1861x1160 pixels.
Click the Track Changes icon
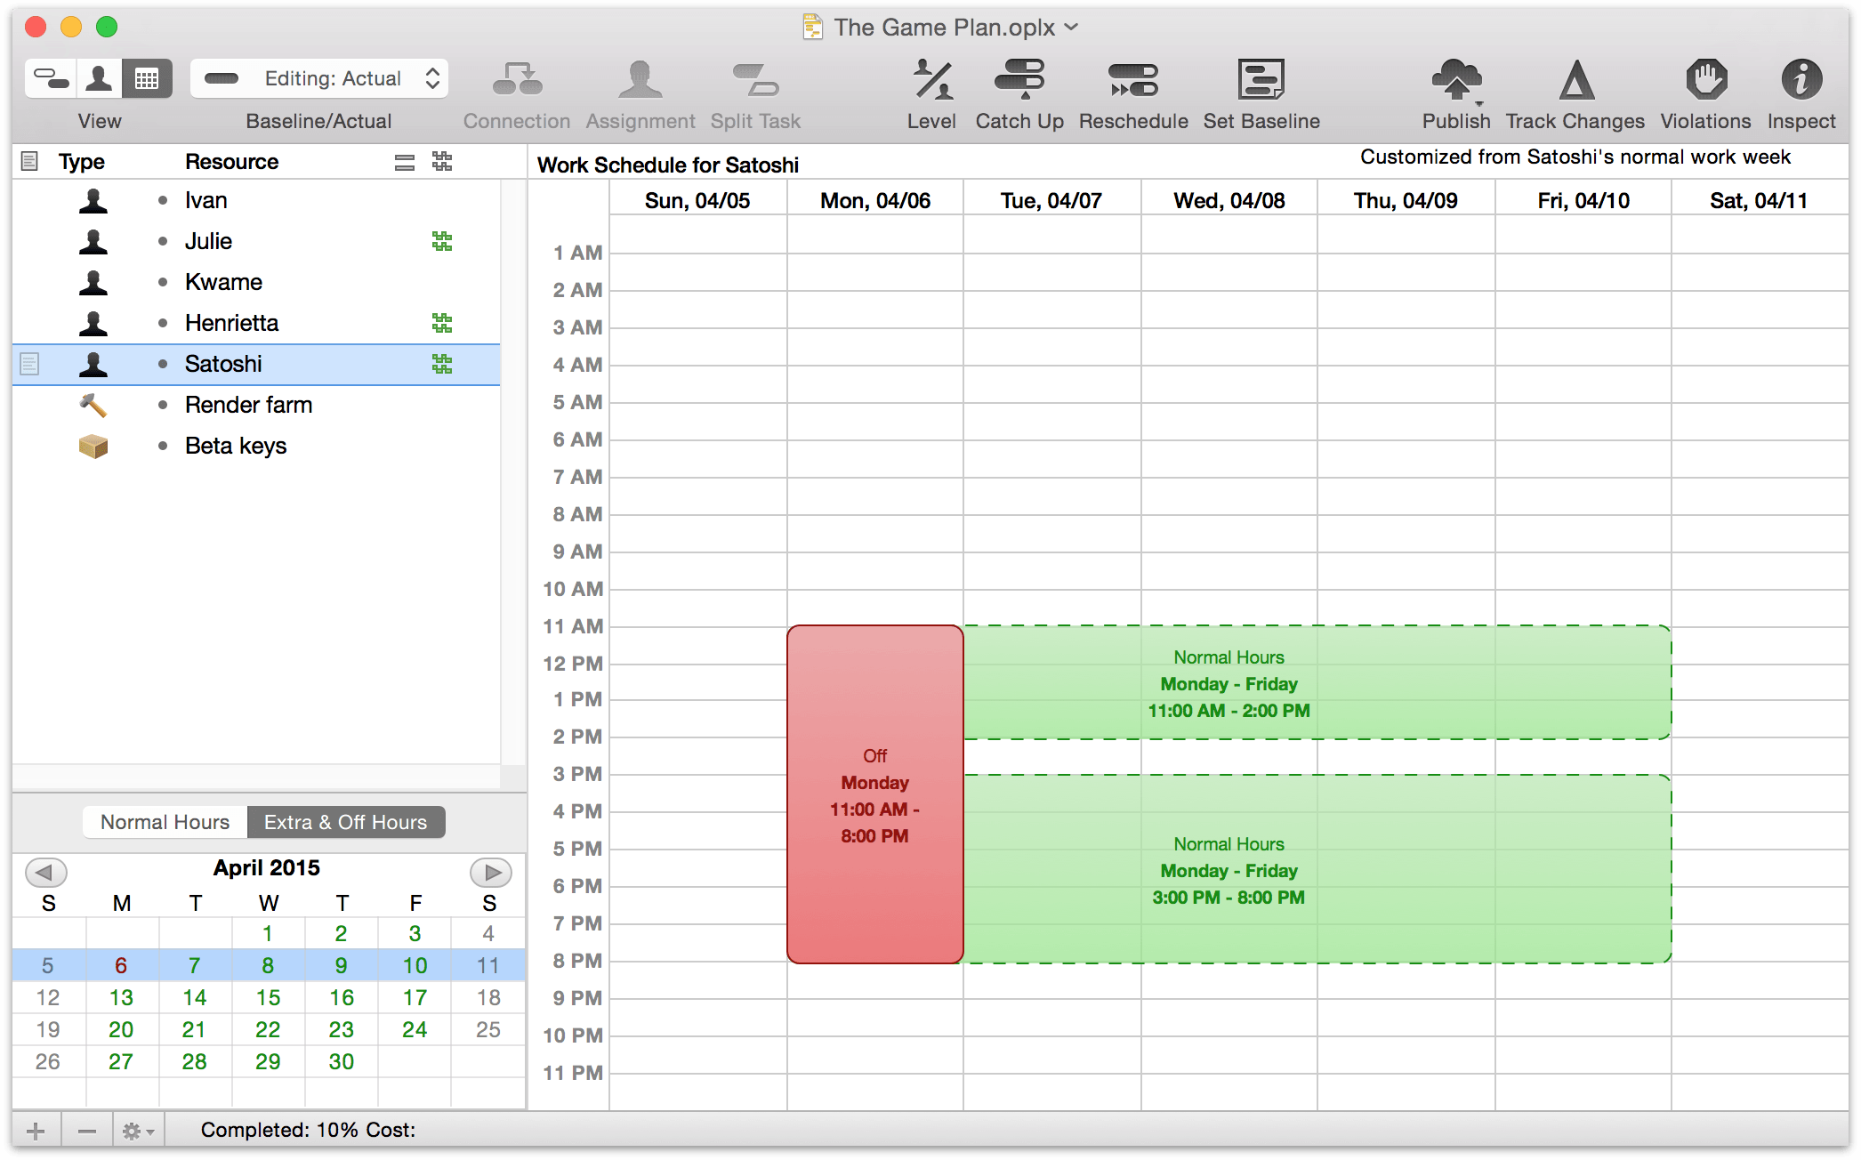point(1575,79)
